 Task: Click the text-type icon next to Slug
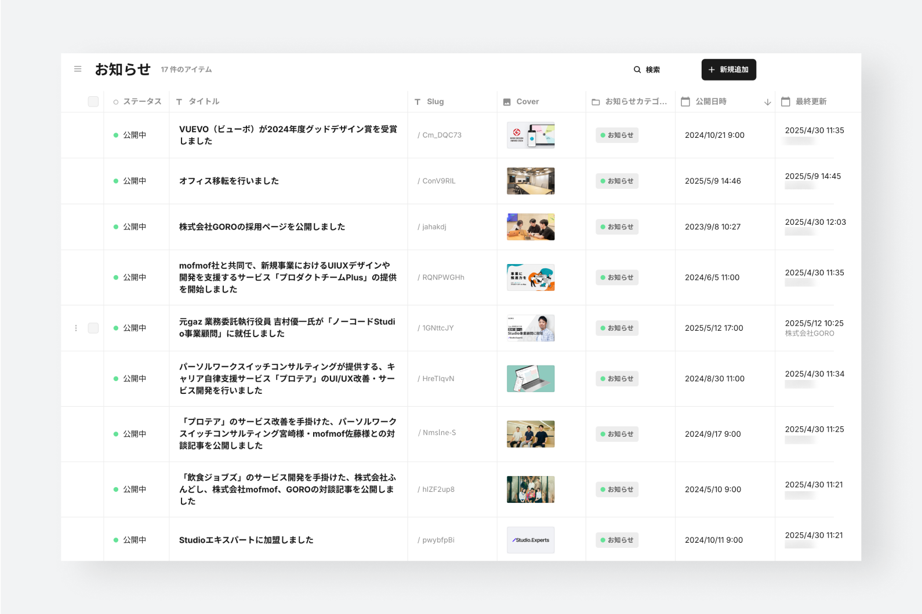pyautogui.click(x=418, y=102)
